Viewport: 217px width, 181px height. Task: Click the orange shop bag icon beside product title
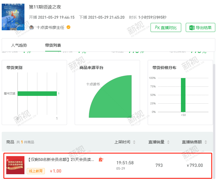tap(101, 160)
